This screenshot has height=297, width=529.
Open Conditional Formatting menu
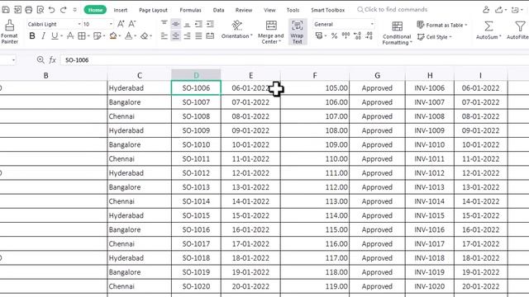(x=397, y=33)
